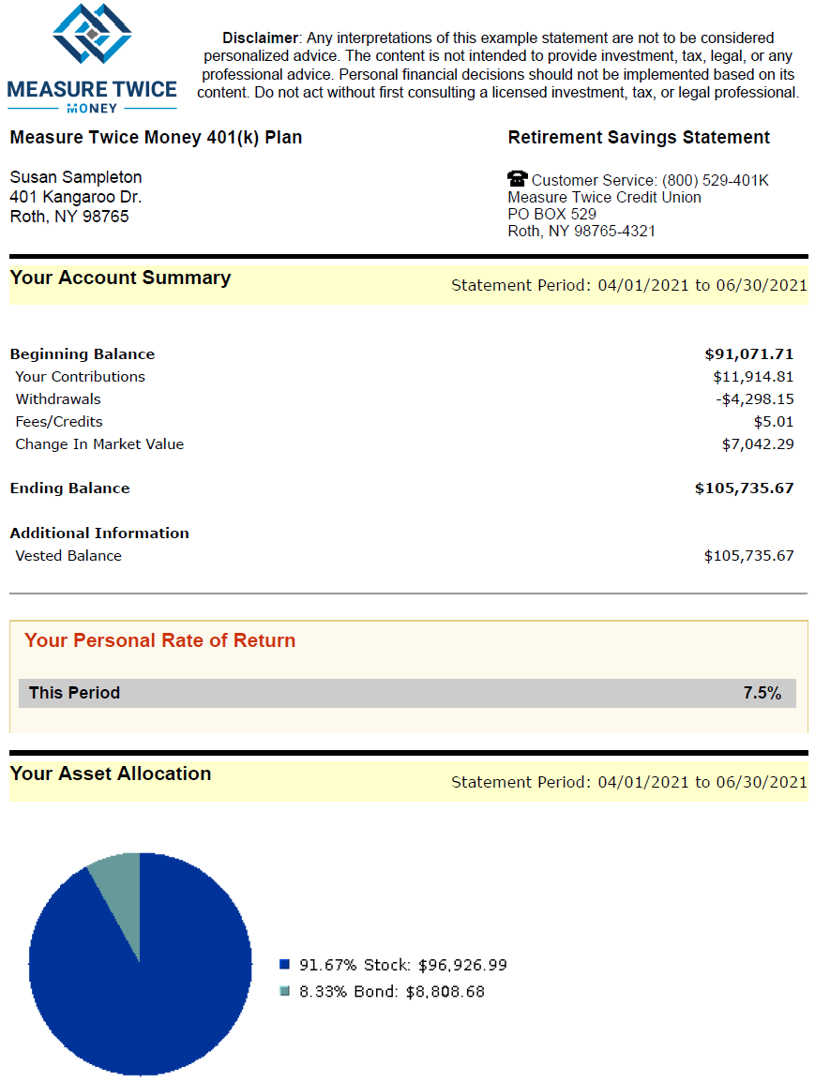Click the Withdrawals amount -$4,298.15

tap(755, 399)
